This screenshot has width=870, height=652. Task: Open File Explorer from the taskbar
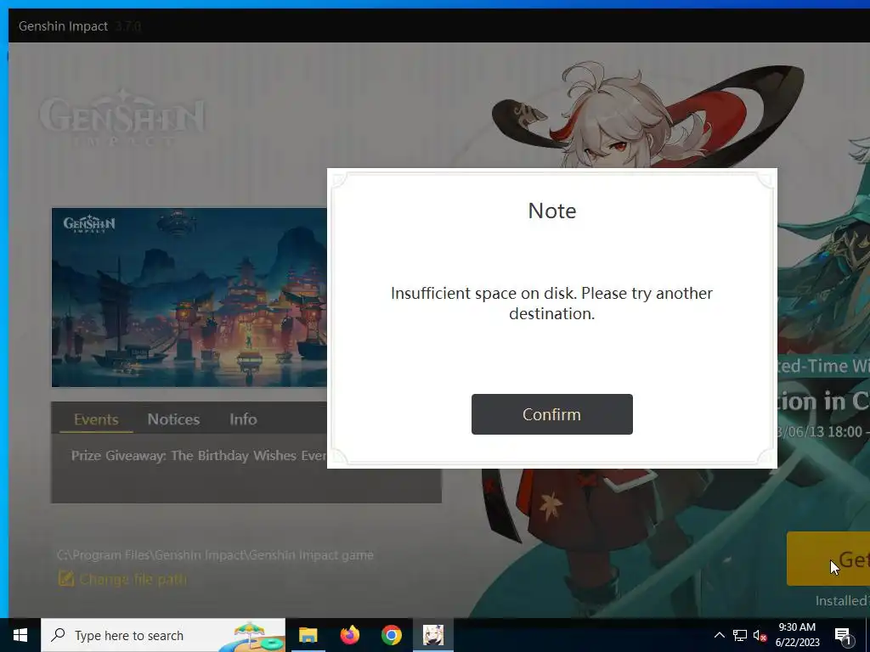[x=308, y=635]
